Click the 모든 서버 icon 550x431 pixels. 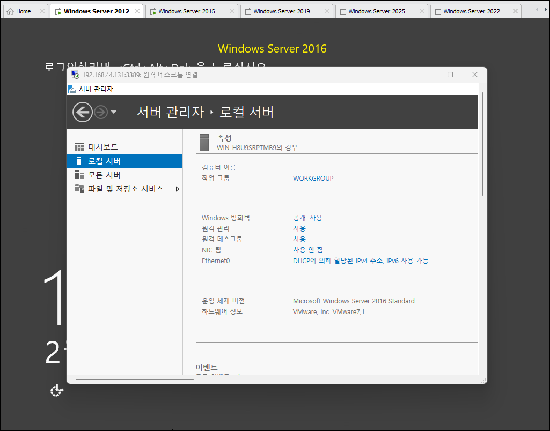tap(79, 175)
